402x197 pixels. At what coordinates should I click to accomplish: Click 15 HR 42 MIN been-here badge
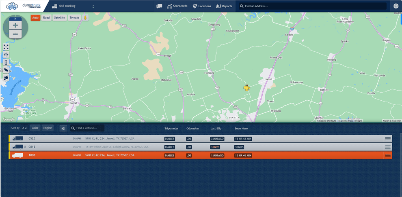pos(243,139)
